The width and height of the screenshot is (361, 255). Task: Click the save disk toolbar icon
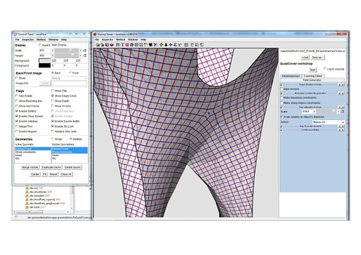[x=107, y=44]
